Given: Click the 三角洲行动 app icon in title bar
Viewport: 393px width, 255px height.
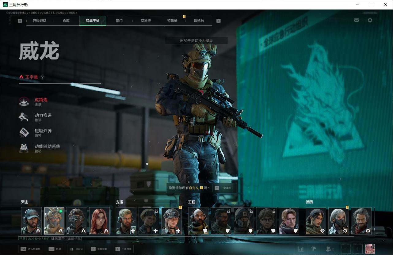Looking at the screenshot, I should (x=5, y=5).
